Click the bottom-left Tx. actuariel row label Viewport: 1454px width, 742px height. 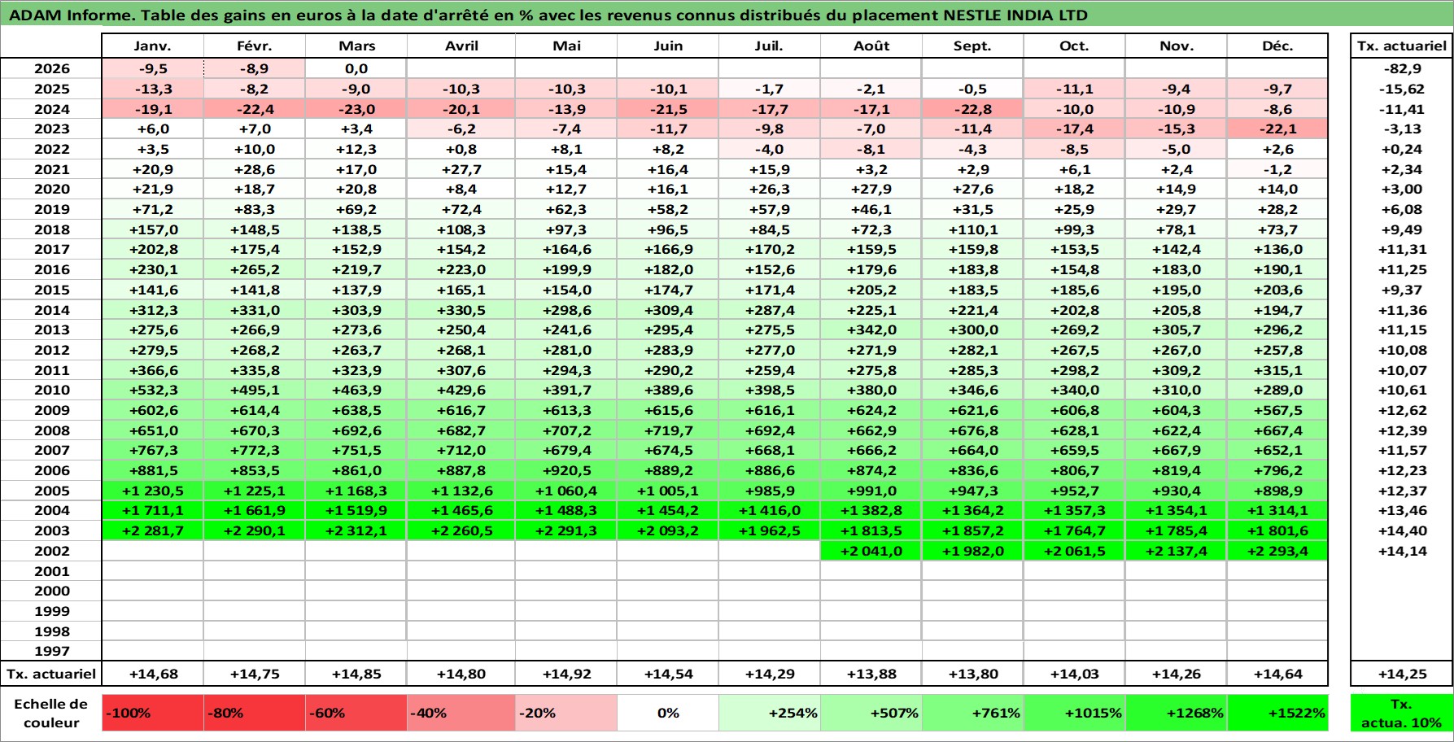click(x=51, y=674)
